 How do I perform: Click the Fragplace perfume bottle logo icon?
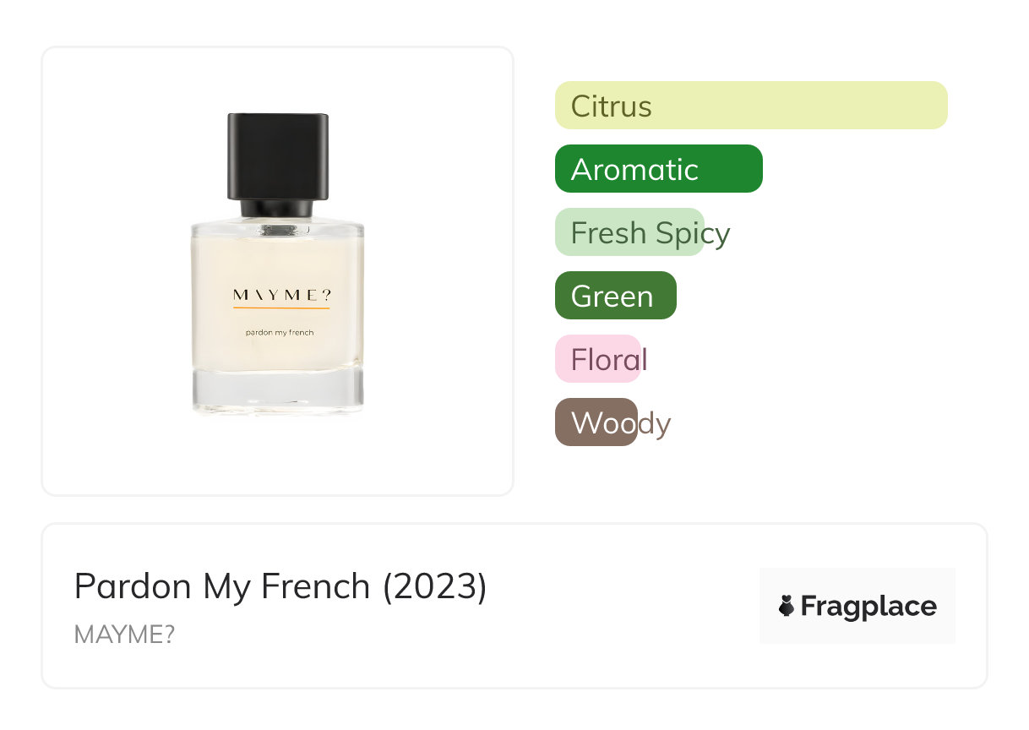pos(787,606)
